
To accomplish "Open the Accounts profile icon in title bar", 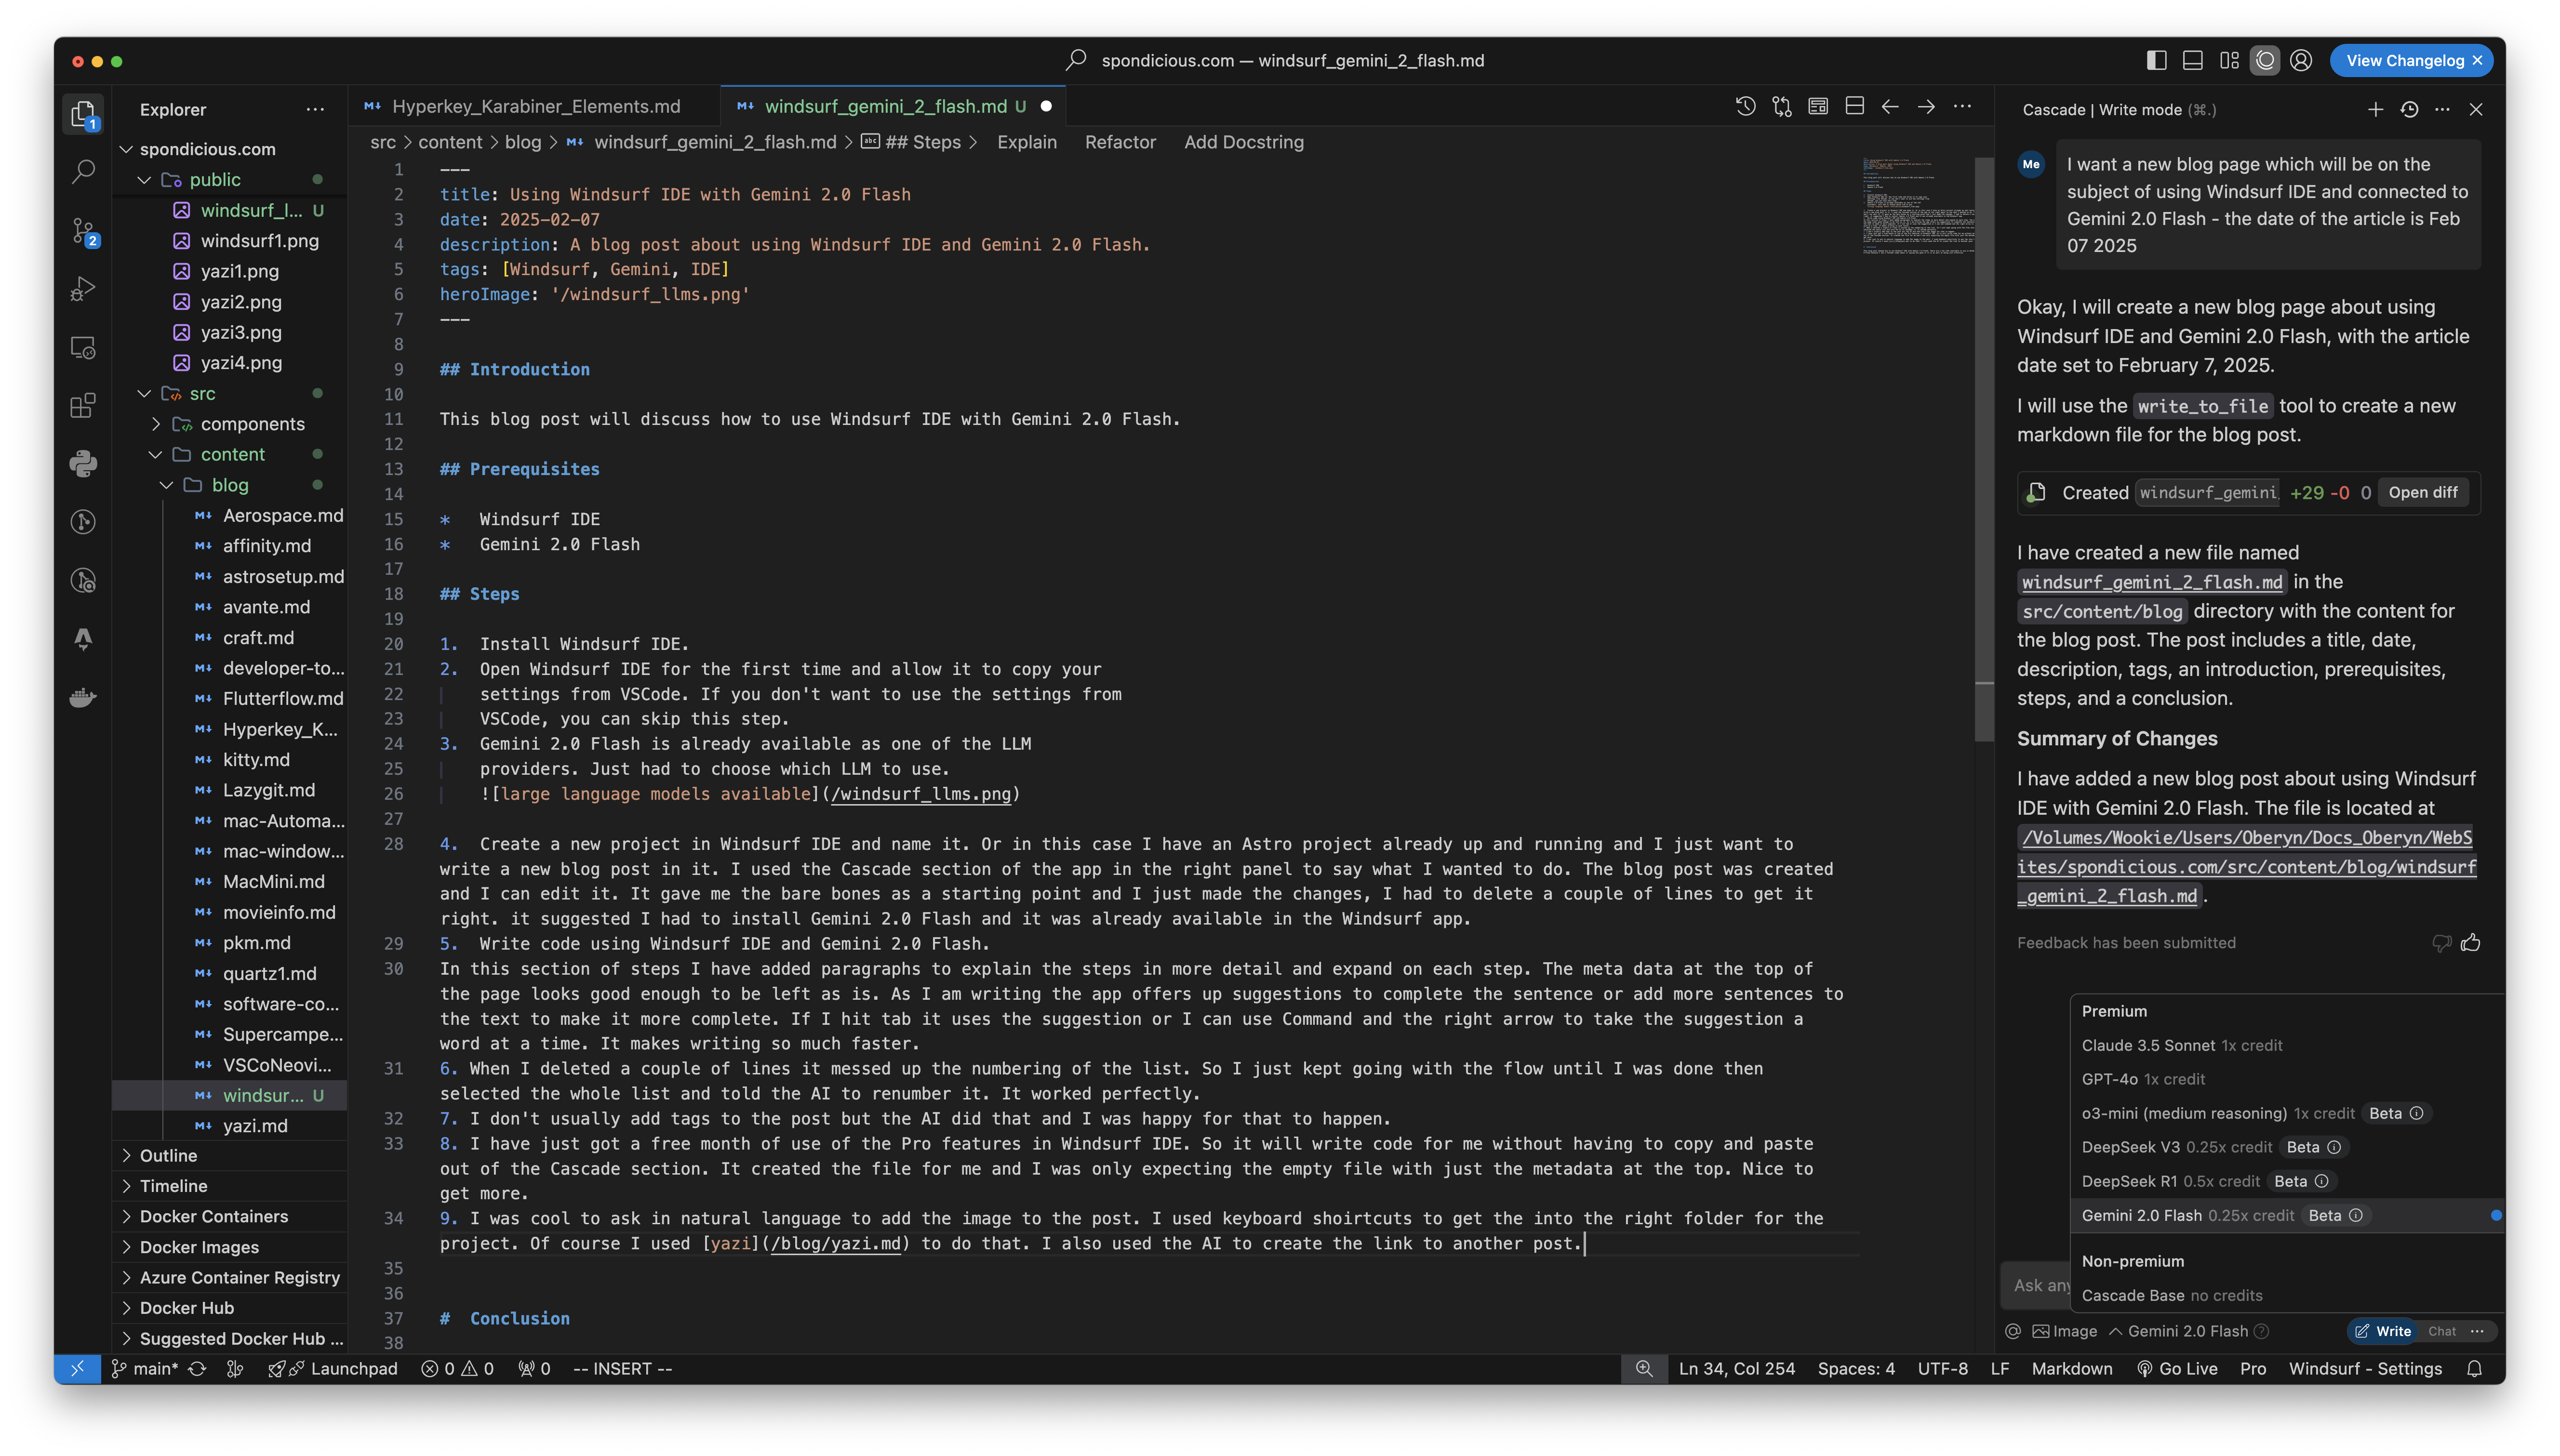I will (2301, 60).
